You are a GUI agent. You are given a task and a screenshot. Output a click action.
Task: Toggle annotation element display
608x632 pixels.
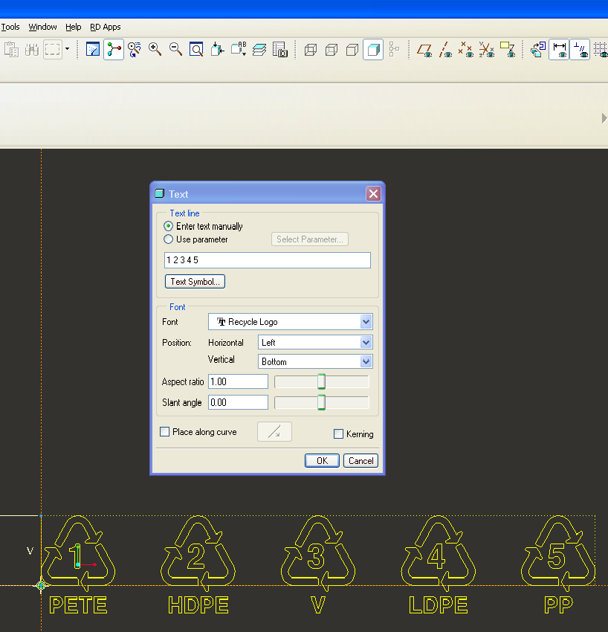click(508, 50)
